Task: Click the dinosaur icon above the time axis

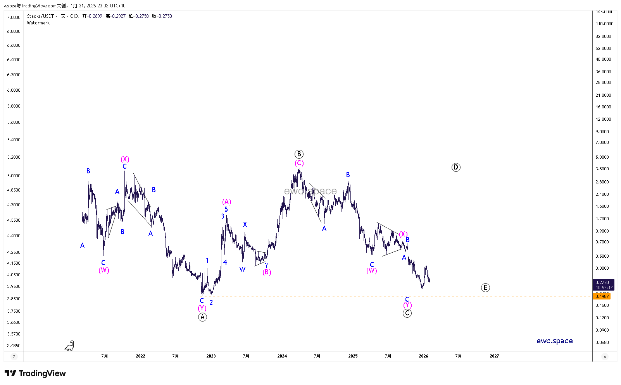Action: click(69, 346)
